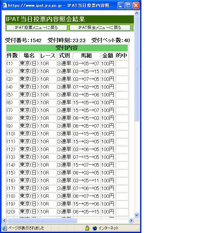Screen dimensions: 208x233
Task: Click the 15→05→03 combination cell
Action: click(86, 103)
